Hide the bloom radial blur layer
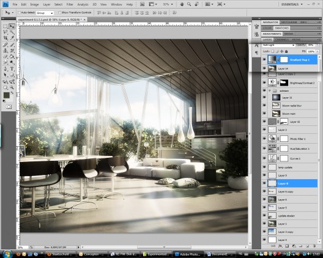 click(x=264, y=105)
